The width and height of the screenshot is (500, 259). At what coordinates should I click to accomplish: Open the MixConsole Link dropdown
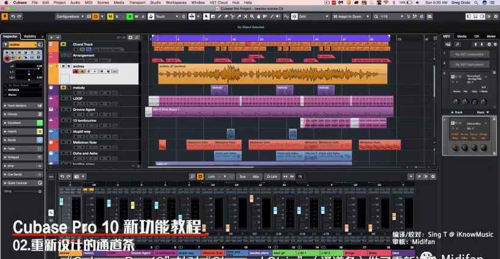point(217,177)
